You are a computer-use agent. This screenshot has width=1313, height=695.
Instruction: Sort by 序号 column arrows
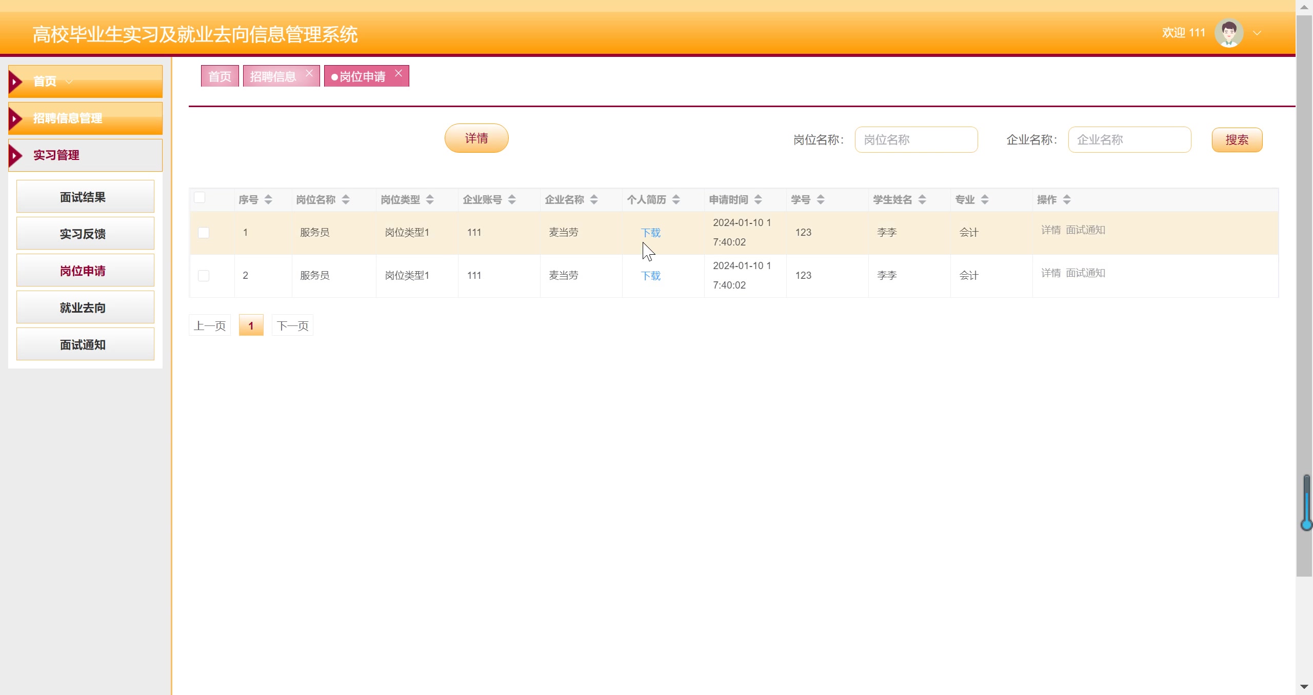pos(268,200)
